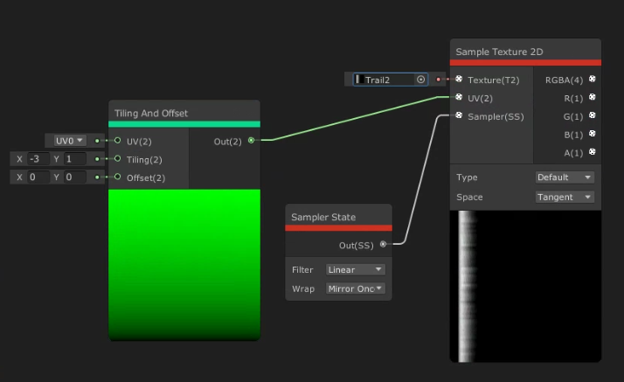Open the Type dropdown set to Default
624x382 pixels.
click(x=565, y=177)
